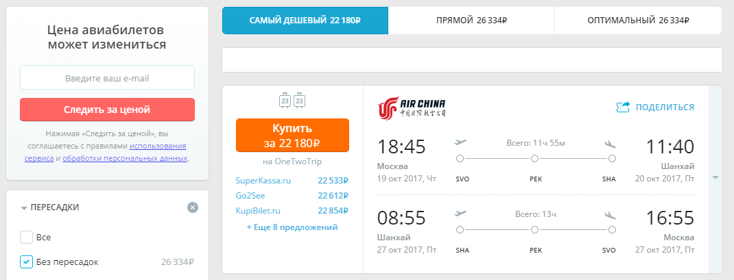The image size is (734, 280).
Task: Focus the Введите ваш e-mail field
Action: (107, 77)
